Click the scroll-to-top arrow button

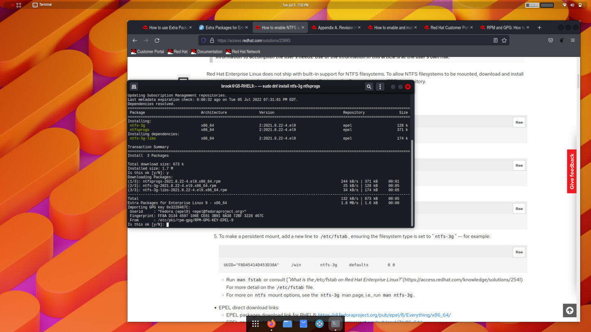(x=570, y=311)
